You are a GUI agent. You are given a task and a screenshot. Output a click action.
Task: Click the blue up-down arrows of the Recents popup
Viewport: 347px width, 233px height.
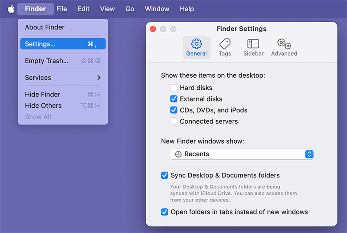(309, 154)
